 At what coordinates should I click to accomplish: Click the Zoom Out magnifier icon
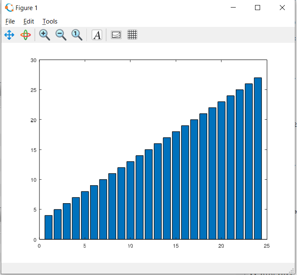click(61, 35)
